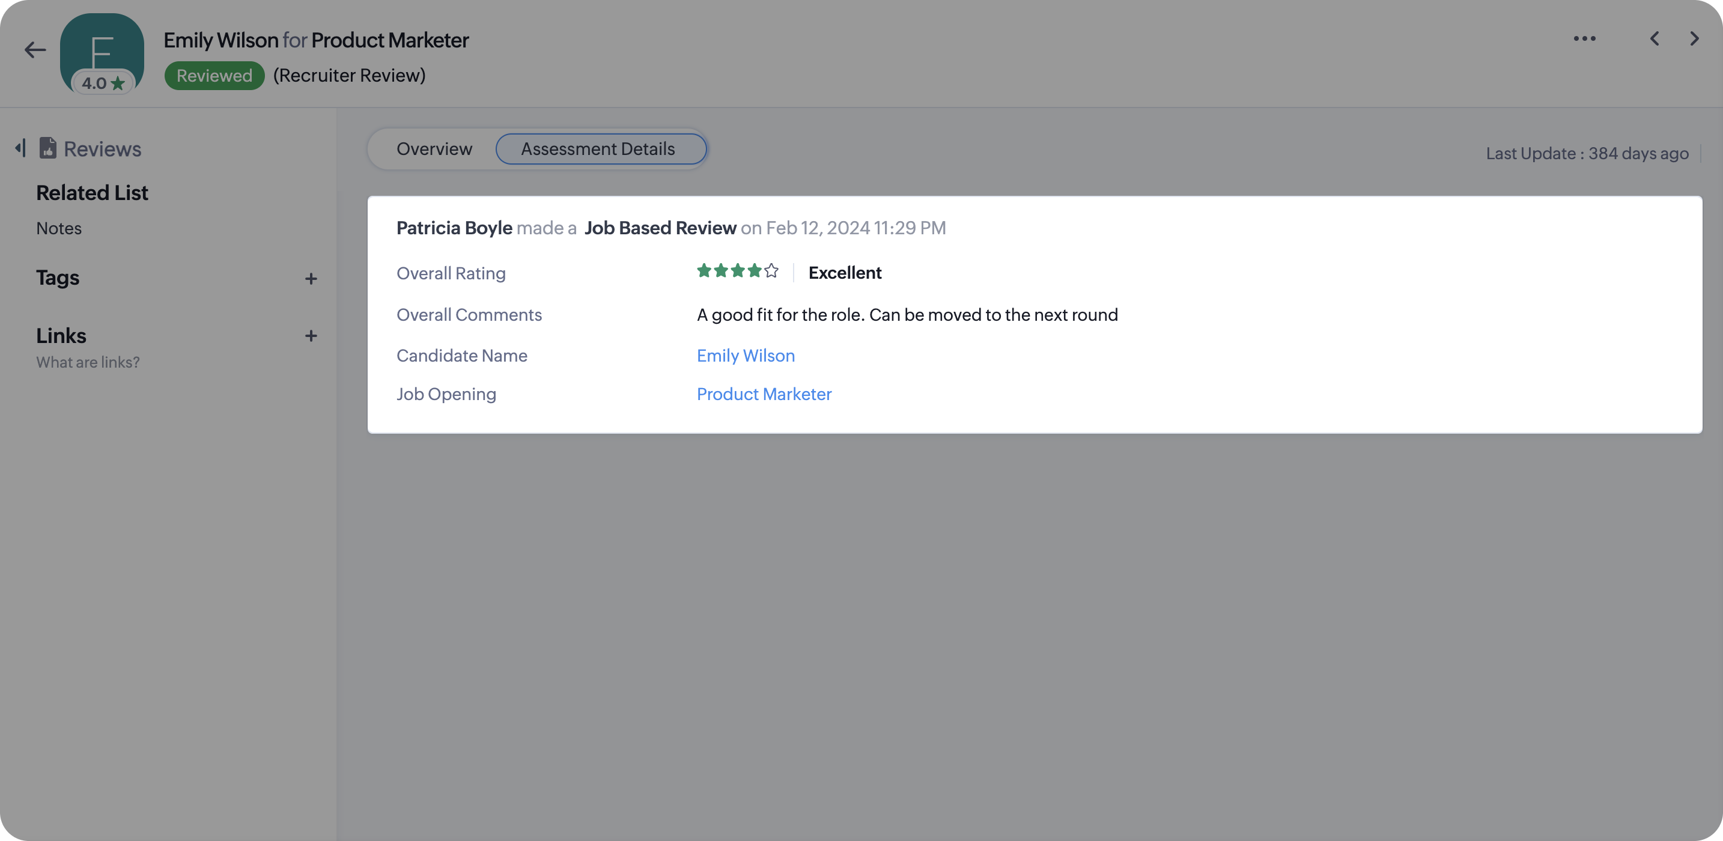Select the Assessment Details tab

(x=600, y=148)
